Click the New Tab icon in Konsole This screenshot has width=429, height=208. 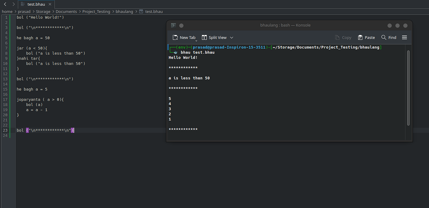tap(175, 37)
